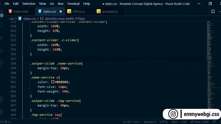Viewport: 221px width, 124px height.
Task: Click line number 357 in the gutter
Action: click(13, 59)
